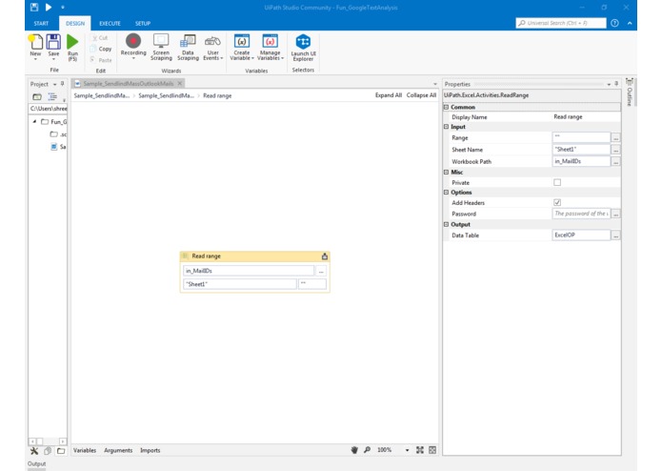Toggle the overview minimap icon
Screen dimensions: 662x471
point(432,450)
